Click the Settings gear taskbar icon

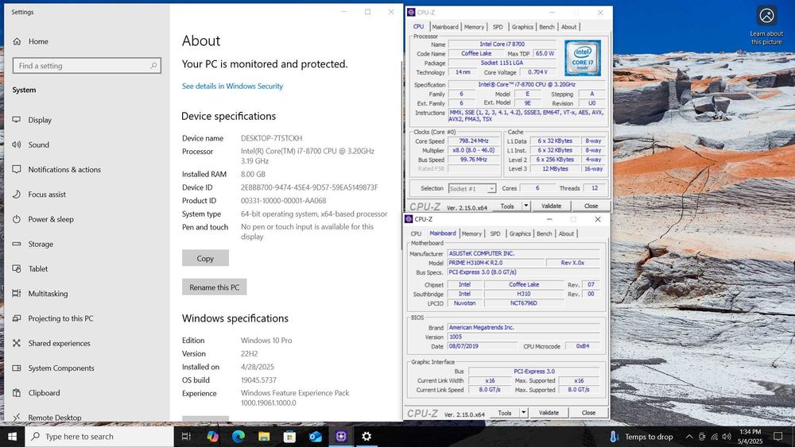(x=366, y=437)
